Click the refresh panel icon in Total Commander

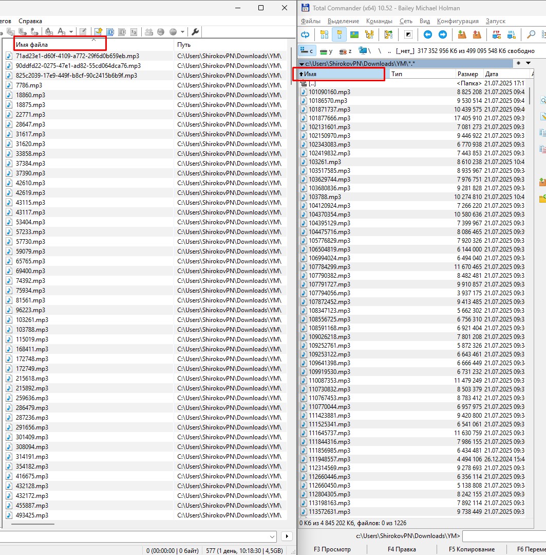(x=306, y=35)
